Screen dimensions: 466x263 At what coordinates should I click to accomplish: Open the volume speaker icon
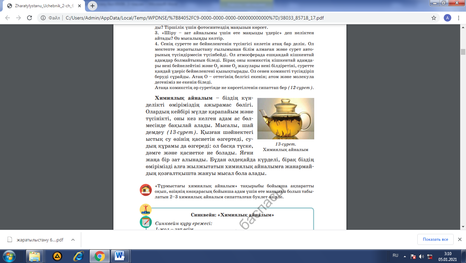tap(421, 256)
